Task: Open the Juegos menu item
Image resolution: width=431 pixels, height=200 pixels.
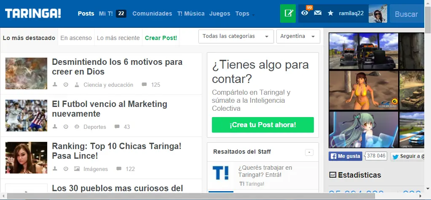Action: coord(220,13)
